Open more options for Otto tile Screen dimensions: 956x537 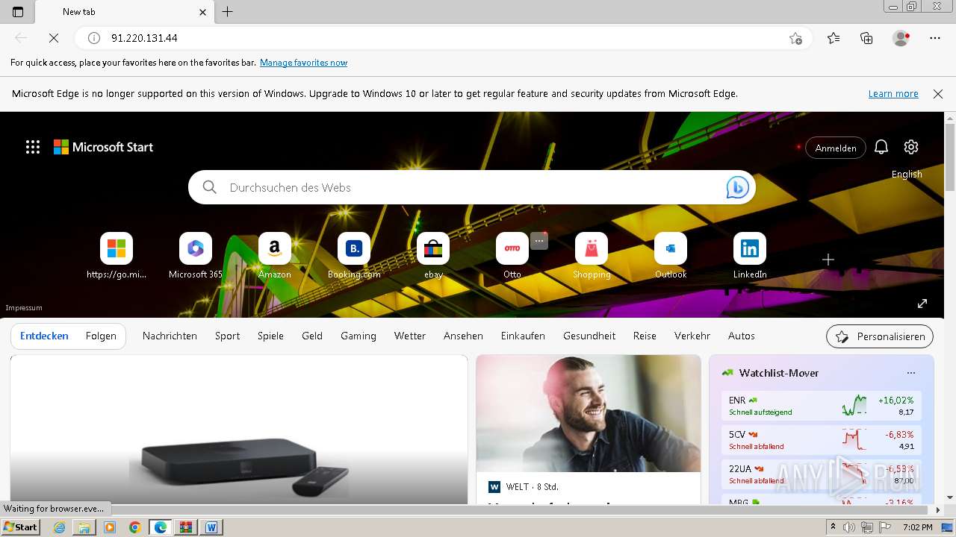tap(539, 240)
